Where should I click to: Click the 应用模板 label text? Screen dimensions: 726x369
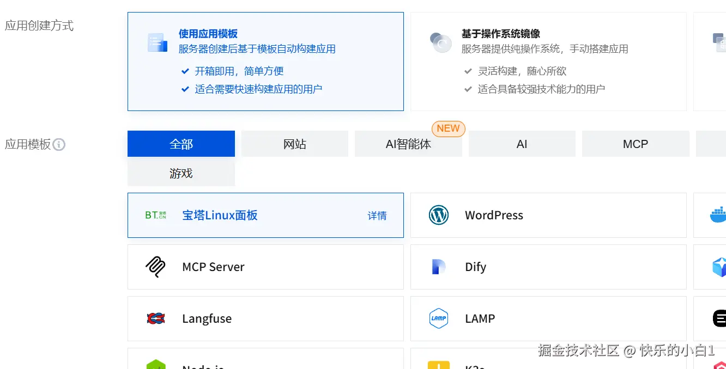coord(28,144)
